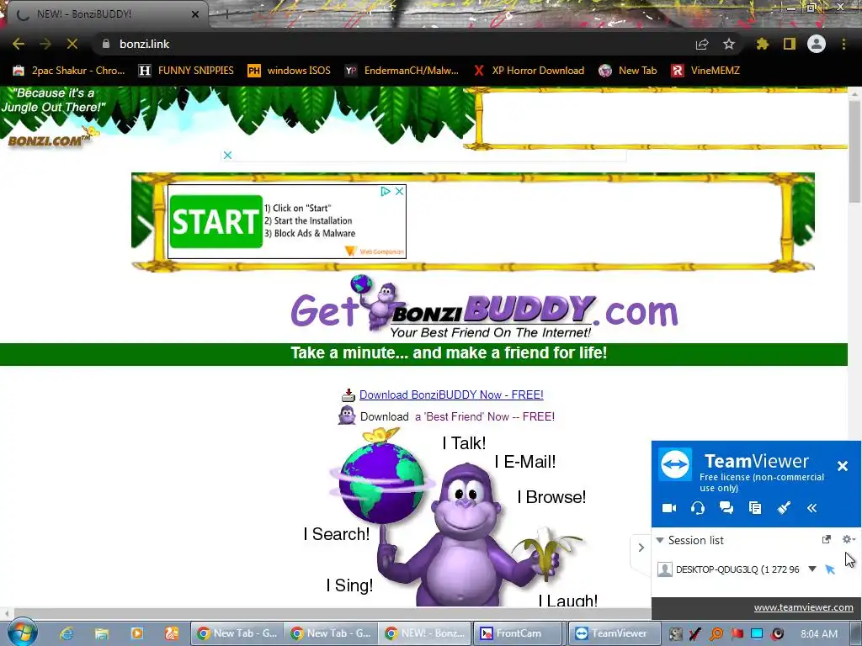
Task: Open TeamViewer whiteboard brush icon
Action: point(784,507)
